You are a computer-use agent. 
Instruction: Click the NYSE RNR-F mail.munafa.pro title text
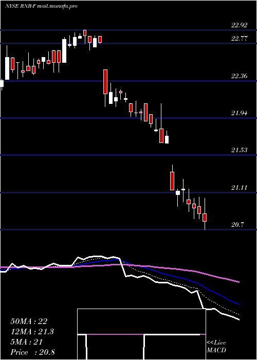click(x=41, y=6)
